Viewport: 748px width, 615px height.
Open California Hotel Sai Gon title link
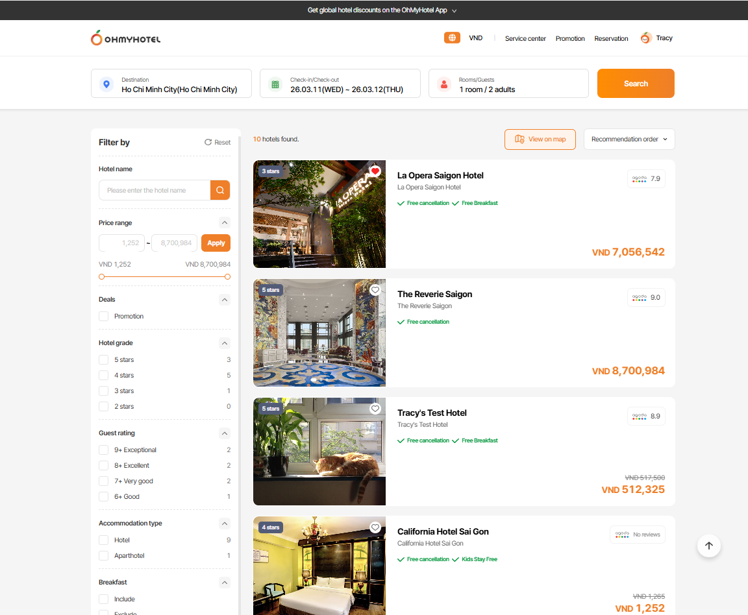tap(443, 531)
